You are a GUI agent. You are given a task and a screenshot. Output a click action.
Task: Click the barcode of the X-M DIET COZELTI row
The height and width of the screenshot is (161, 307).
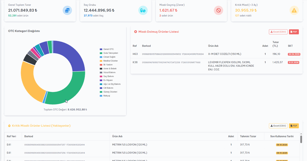[173, 54]
